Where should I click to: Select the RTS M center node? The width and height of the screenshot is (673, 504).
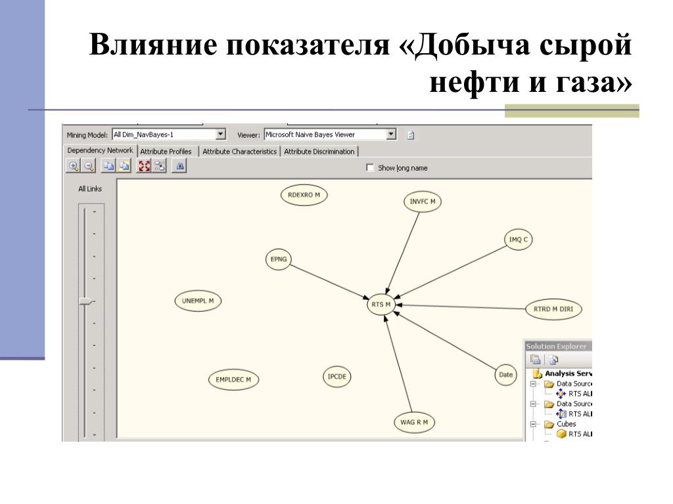click(x=381, y=304)
